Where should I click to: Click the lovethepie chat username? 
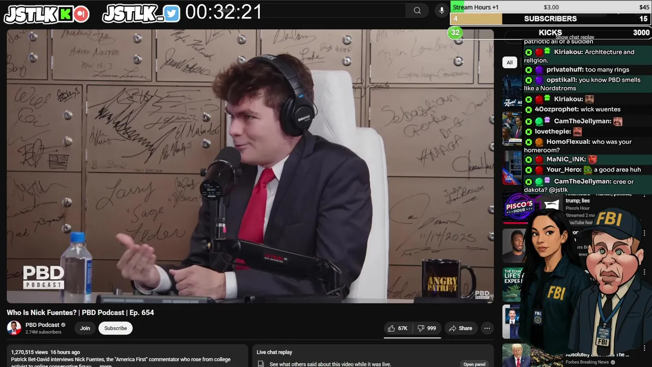pyautogui.click(x=553, y=132)
